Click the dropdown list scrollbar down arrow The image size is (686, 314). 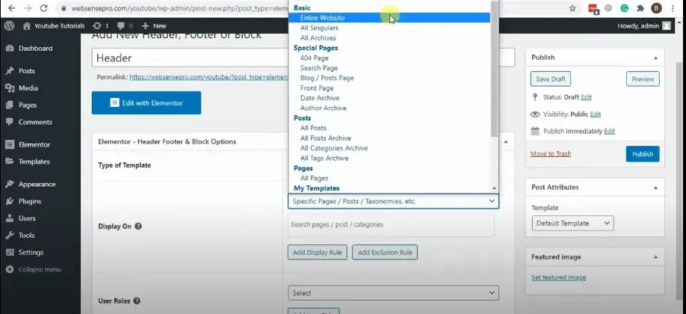[495, 188]
